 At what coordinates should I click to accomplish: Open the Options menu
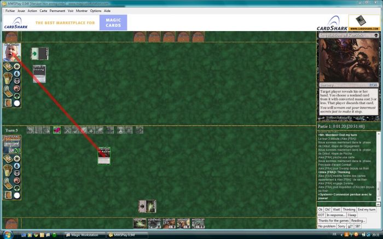pos(96,11)
